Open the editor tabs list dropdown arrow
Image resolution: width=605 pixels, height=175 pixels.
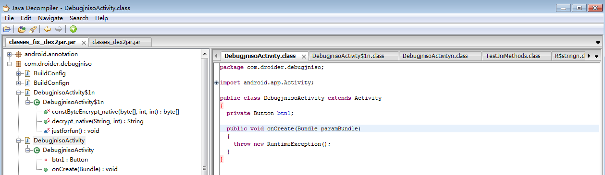(x=597, y=56)
